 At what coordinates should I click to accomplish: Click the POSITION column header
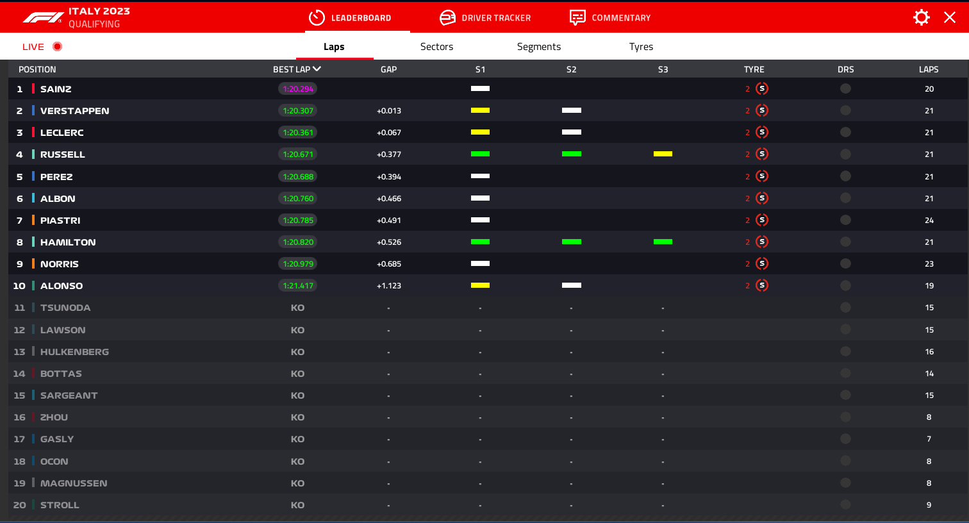[37, 69]
